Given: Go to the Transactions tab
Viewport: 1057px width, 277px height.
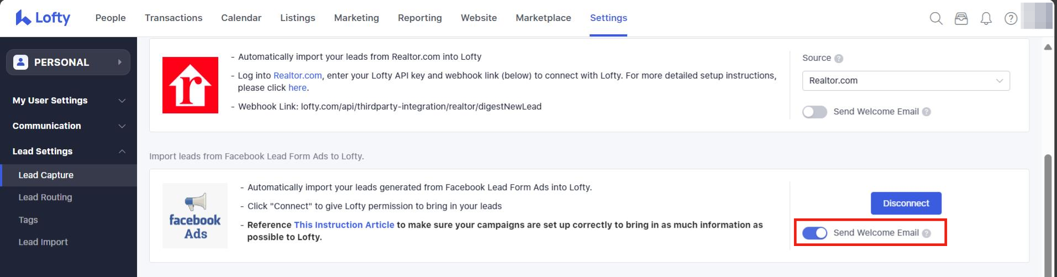Looking at the screenshot, I should (173, 18).
